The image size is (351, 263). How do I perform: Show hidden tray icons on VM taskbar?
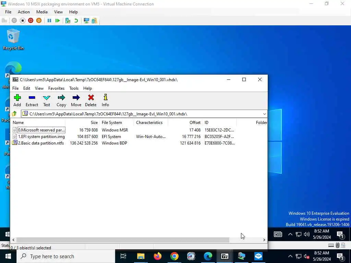pos(290,234)
